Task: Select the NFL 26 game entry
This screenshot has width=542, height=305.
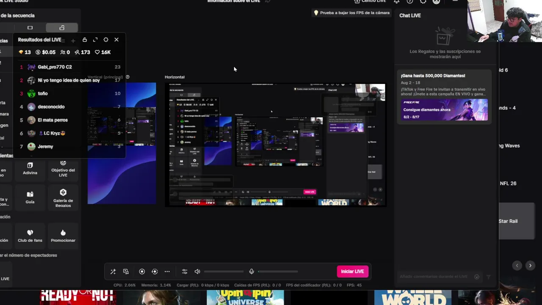Action: tap(508, 183)
